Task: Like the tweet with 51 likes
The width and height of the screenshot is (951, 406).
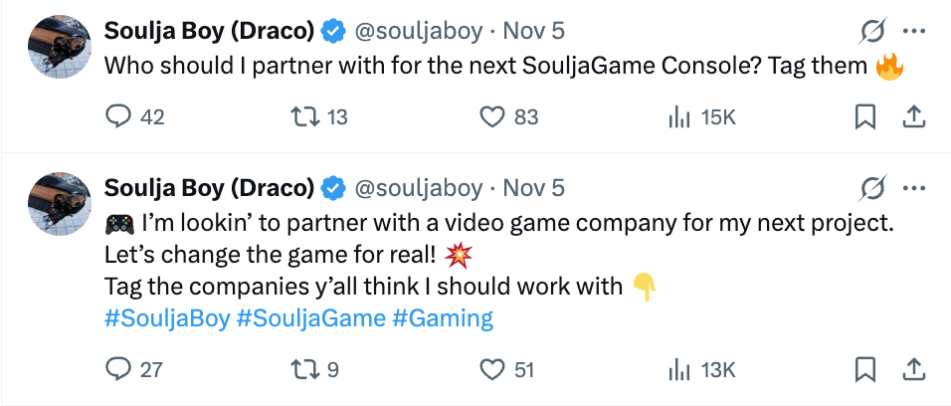Action: click(x=493, y=370)
